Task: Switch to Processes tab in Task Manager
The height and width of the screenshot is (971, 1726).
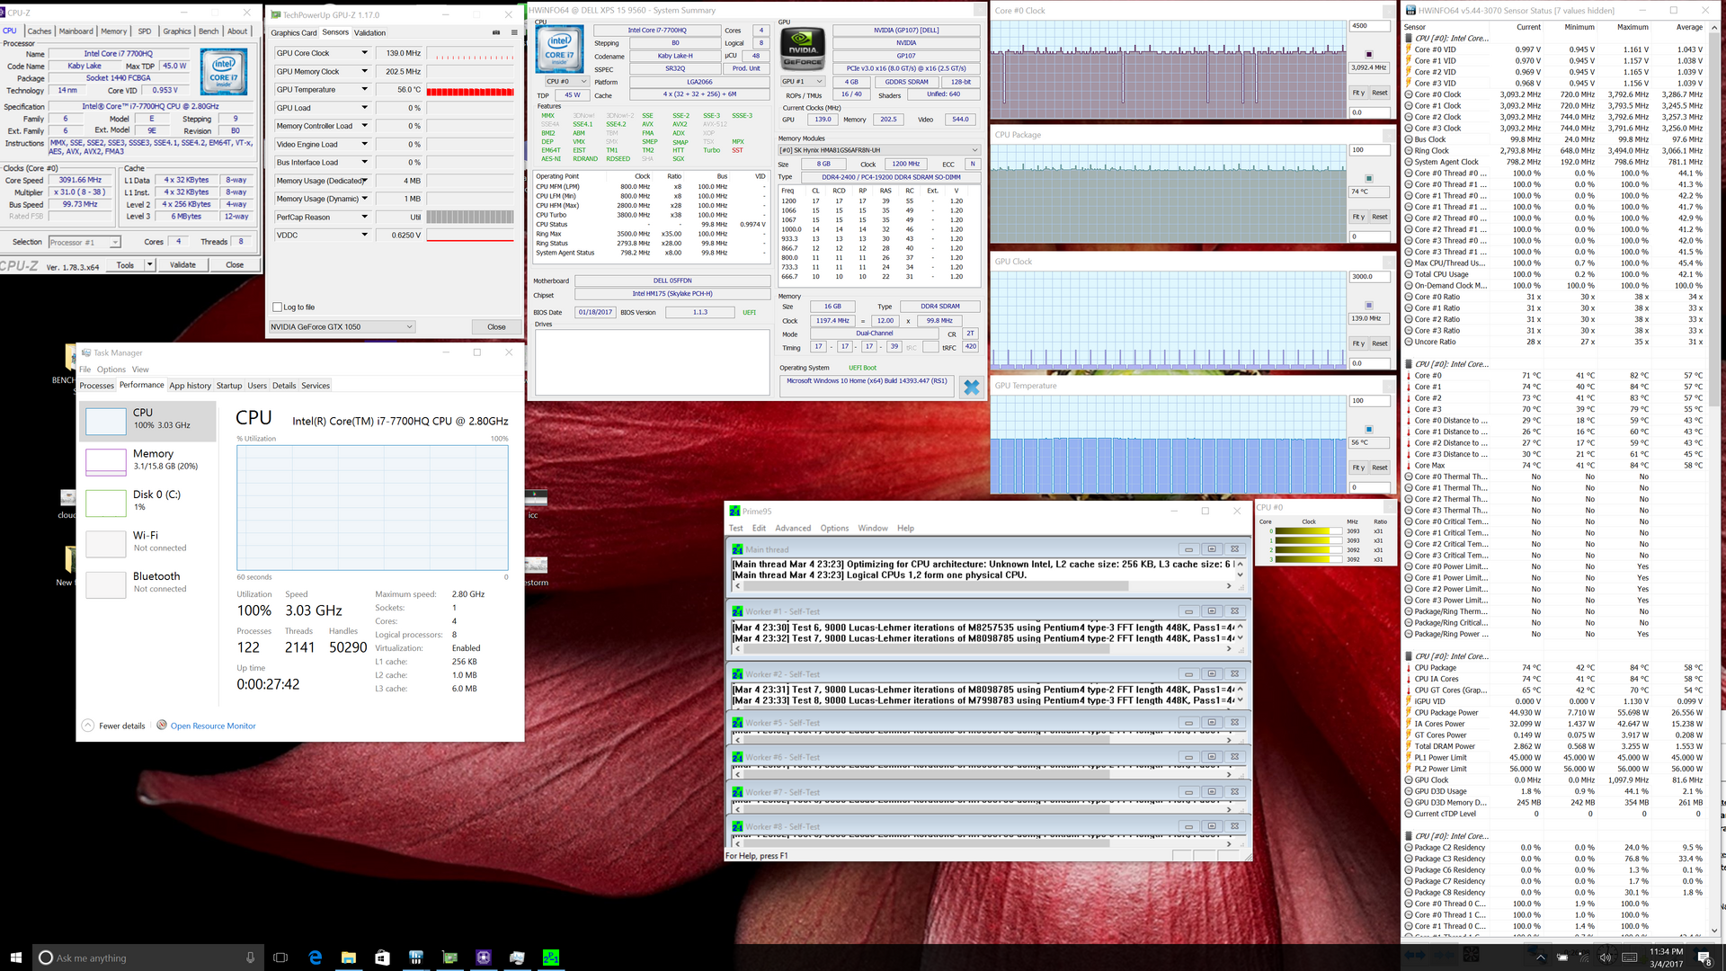Action: [97, 386]
